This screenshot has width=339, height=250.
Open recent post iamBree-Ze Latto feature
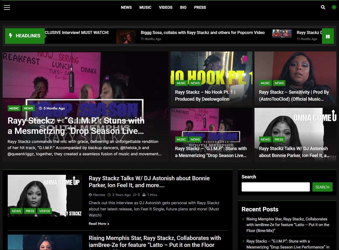point(288,225)
